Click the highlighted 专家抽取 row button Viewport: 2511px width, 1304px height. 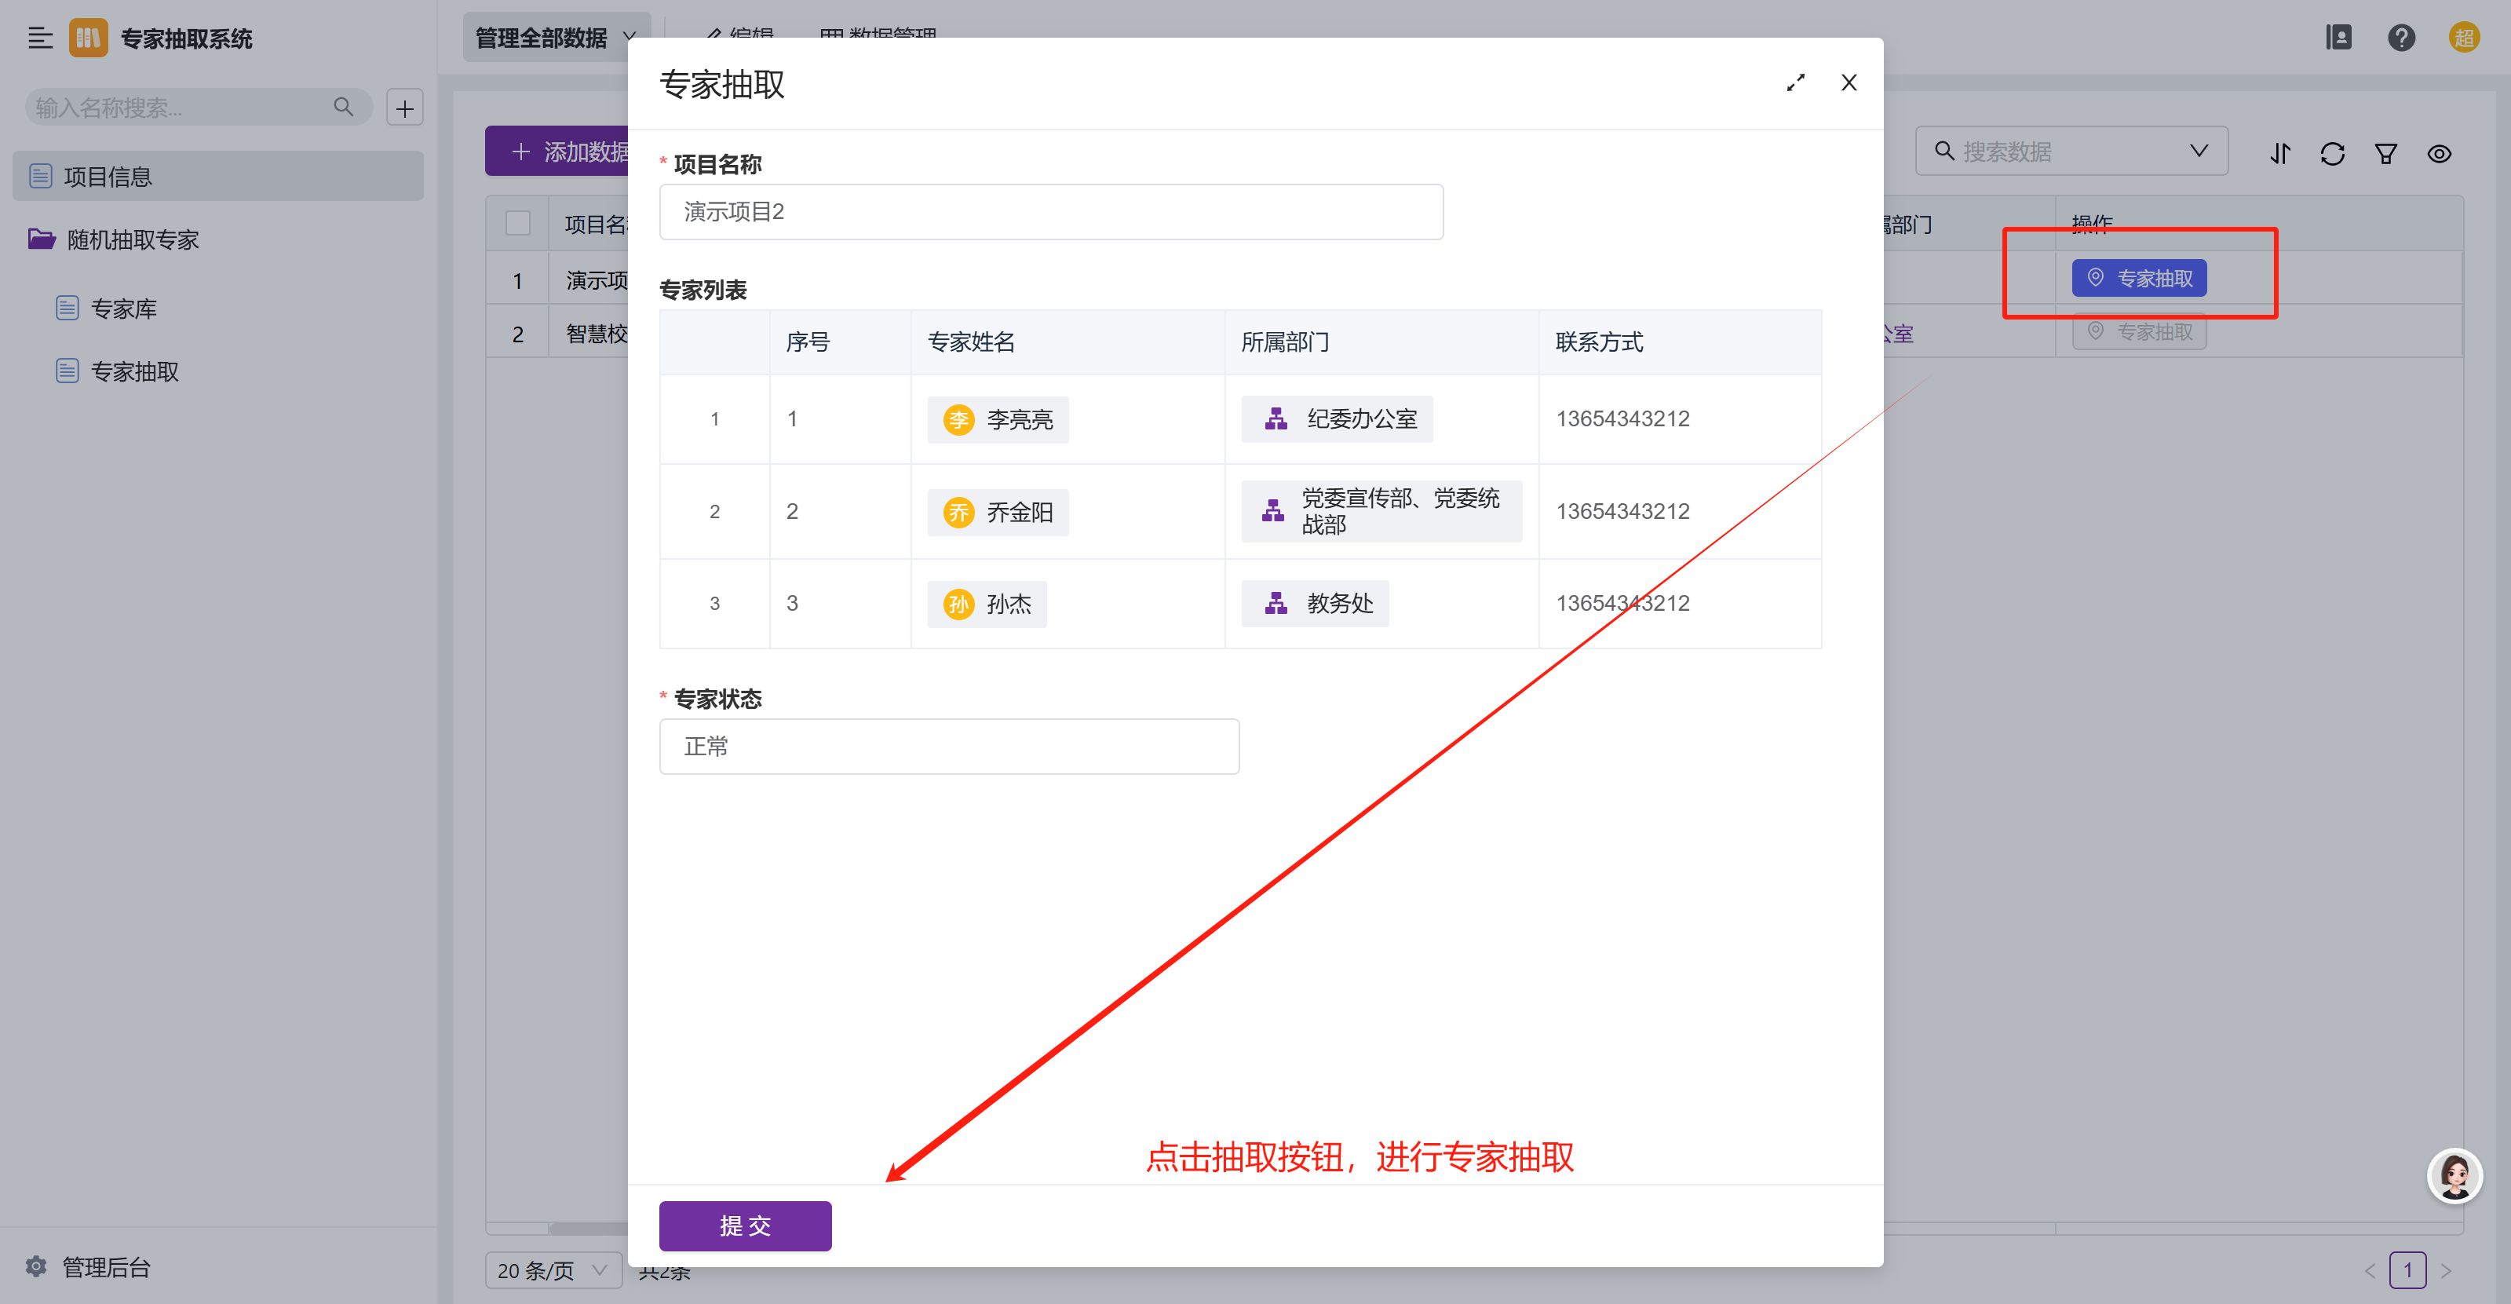point(2139,279)
